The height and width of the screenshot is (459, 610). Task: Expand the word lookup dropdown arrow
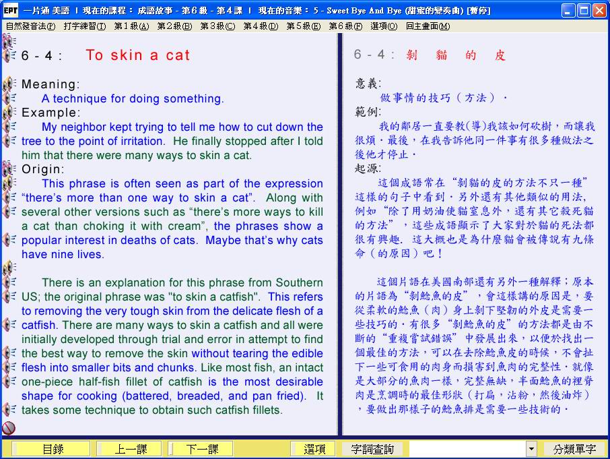(531, 449)
